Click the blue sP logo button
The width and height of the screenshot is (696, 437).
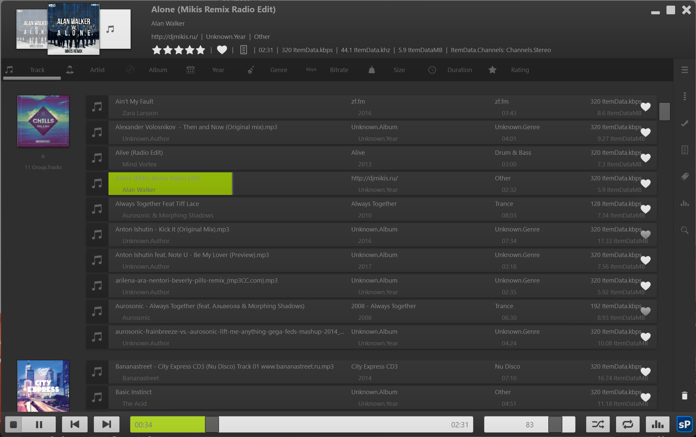tap(684, 424)
